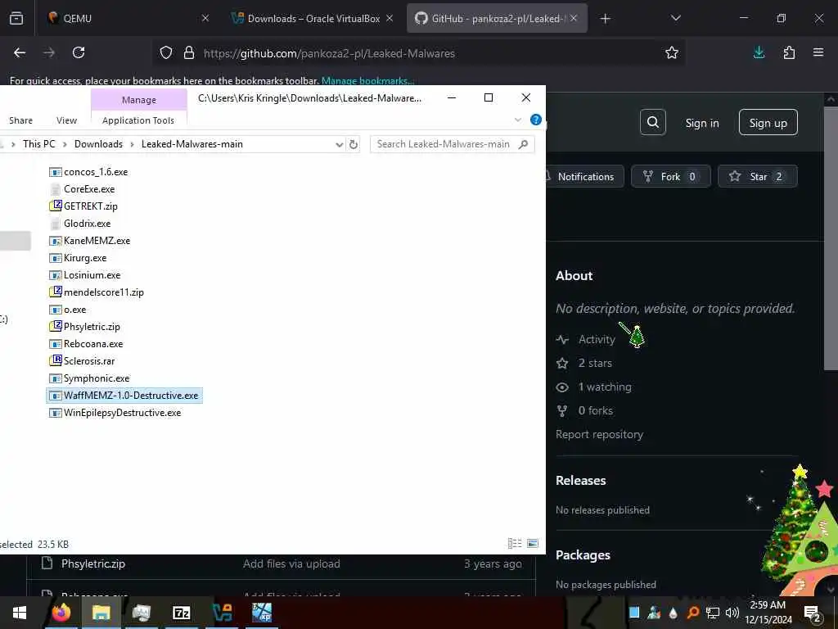The height and width of the screenshot is (629, 838).
Task: Reload the GitHub page
Action: point(79,52)
